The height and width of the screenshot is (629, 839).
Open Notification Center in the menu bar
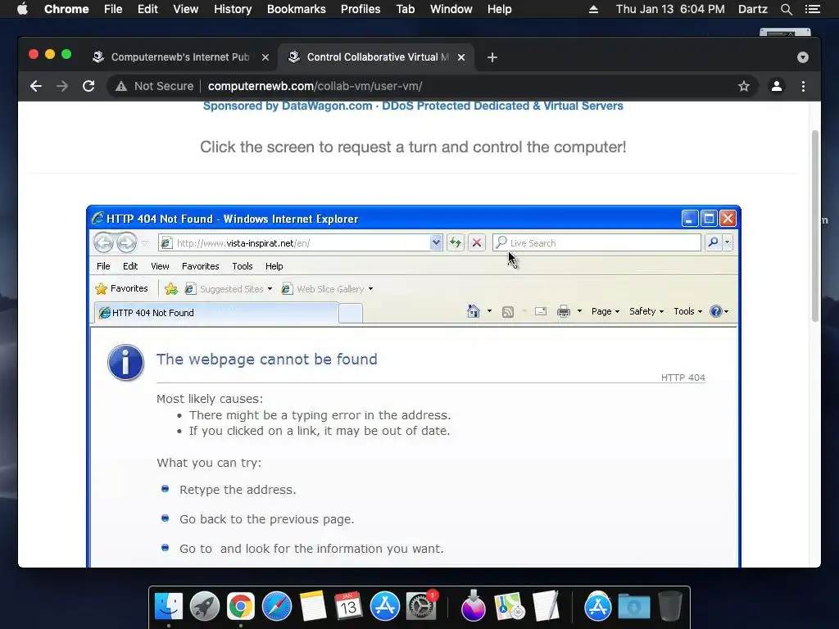click(812, 9)
